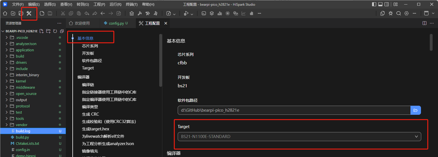This screenshot has height=157, width=438.
Task: Click the Build hammer toolbar icon
Action: 140,13
